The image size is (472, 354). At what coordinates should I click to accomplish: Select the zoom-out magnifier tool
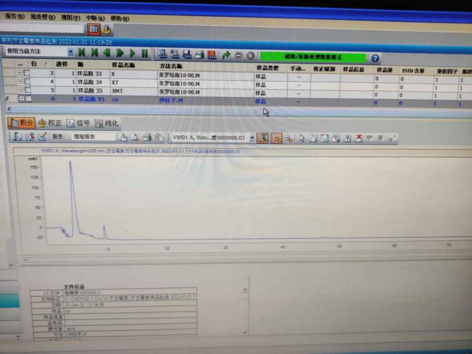(288, 139)
